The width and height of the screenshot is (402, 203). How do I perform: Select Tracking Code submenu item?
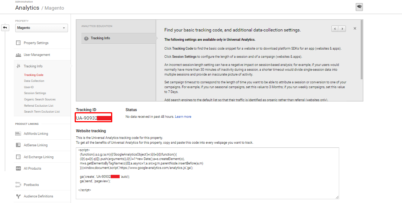coord(33,75)
